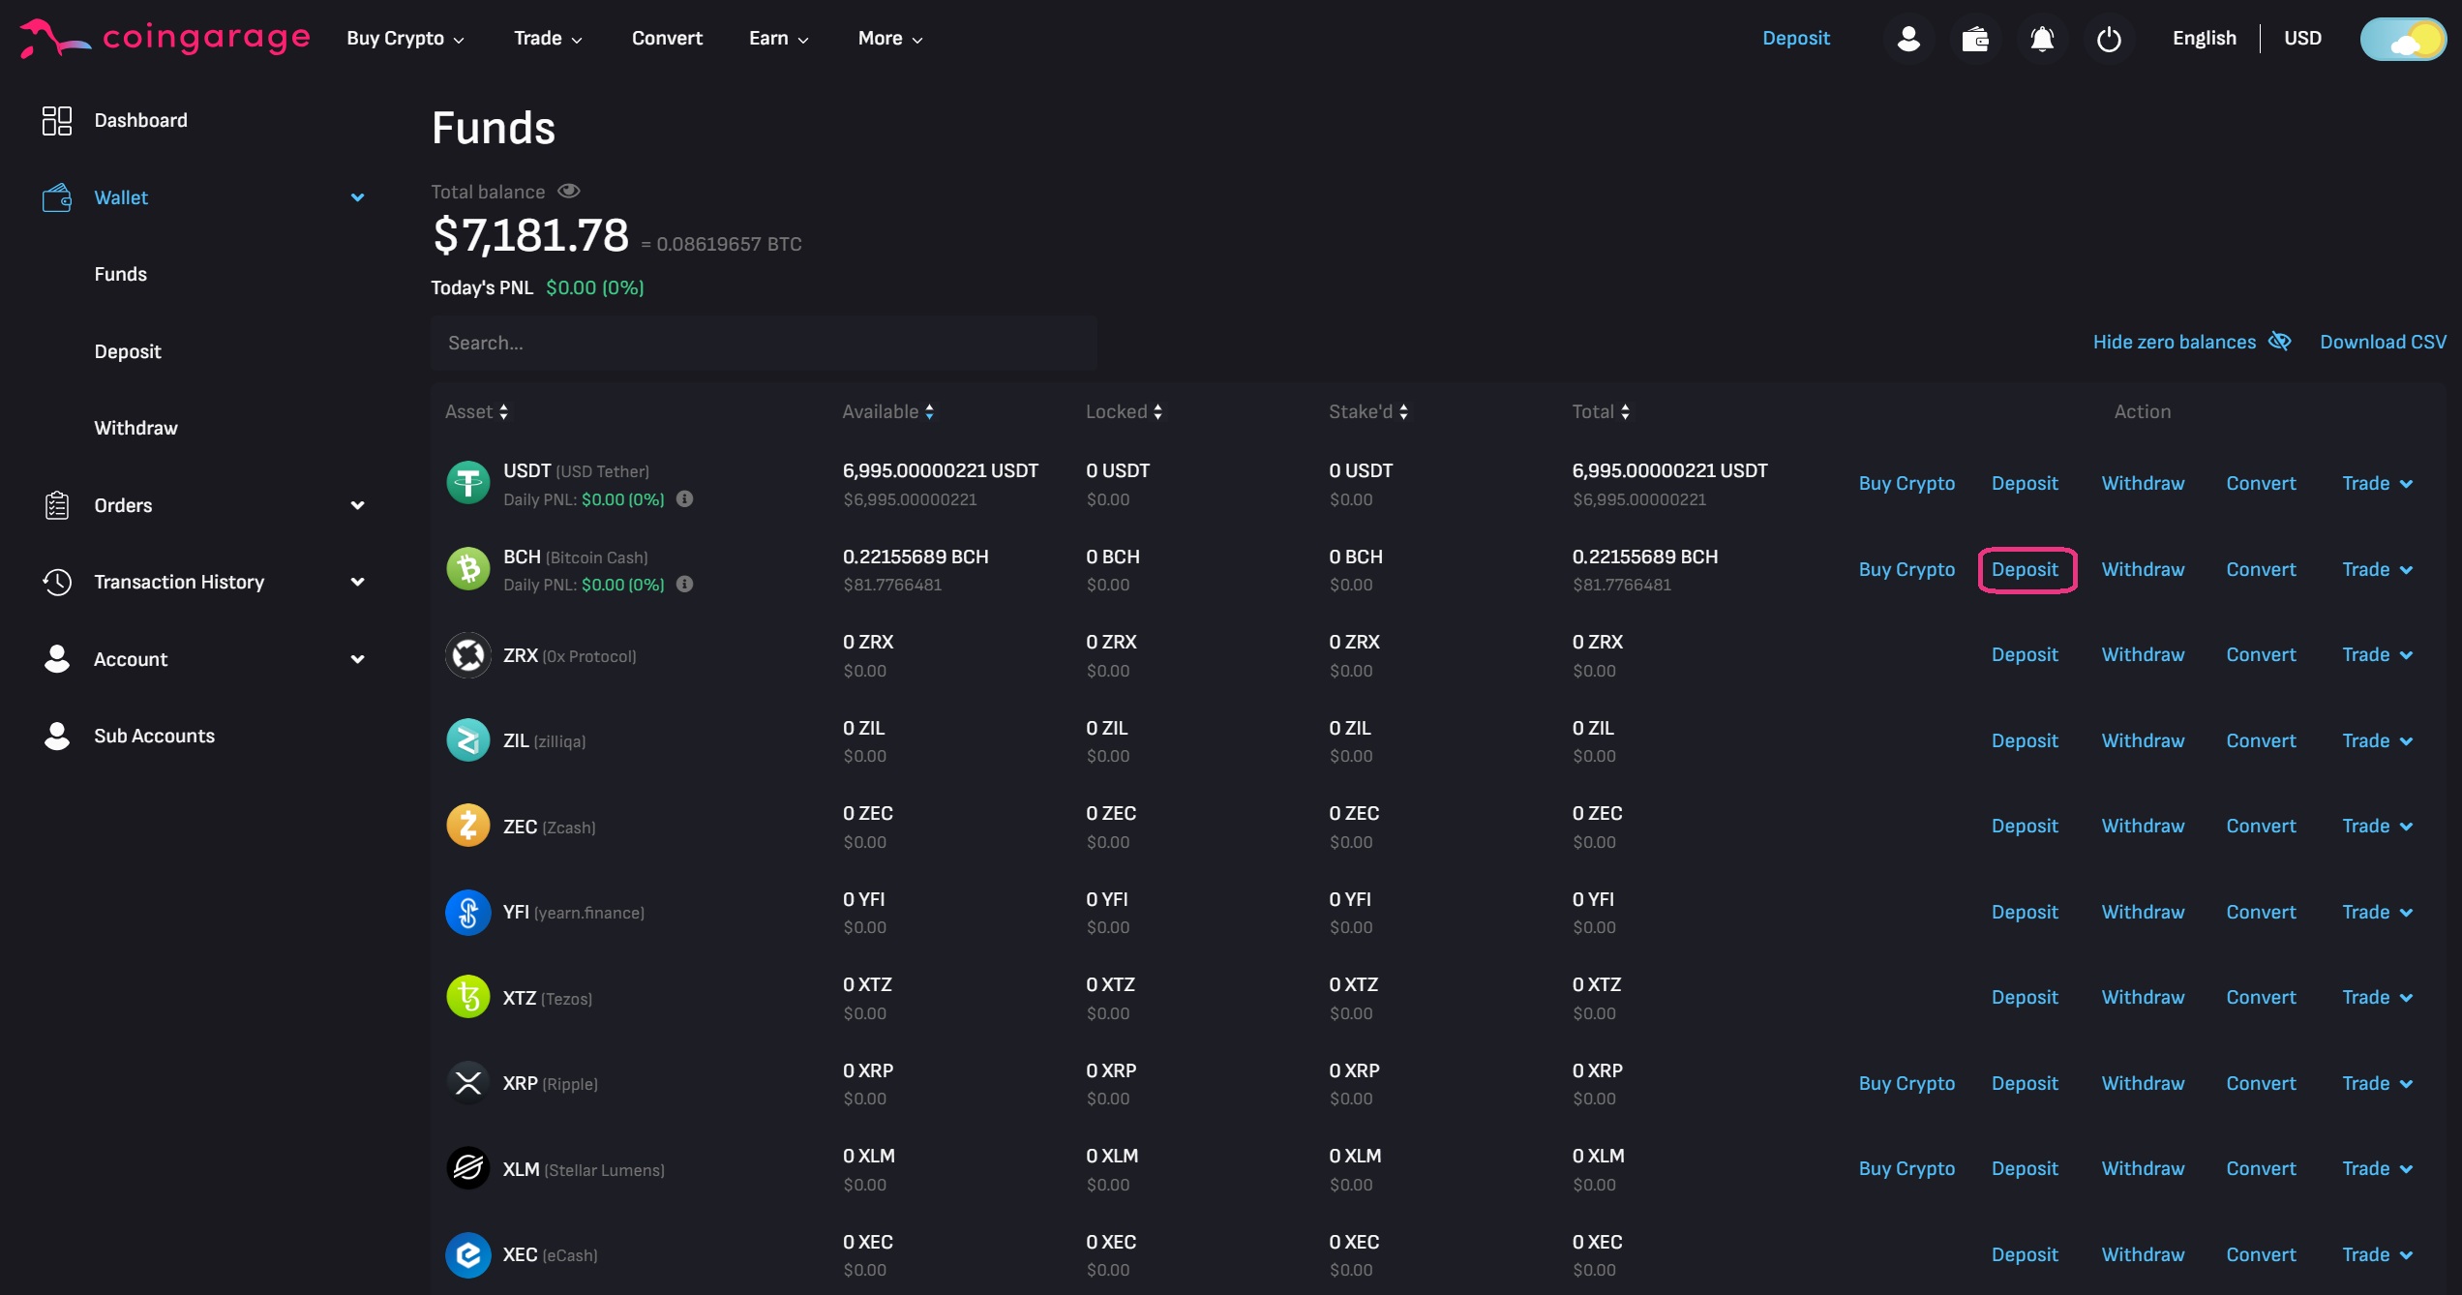Click the coingarage logo
The width and height of the screenshot is (2462, 1295).
(165, 38)
